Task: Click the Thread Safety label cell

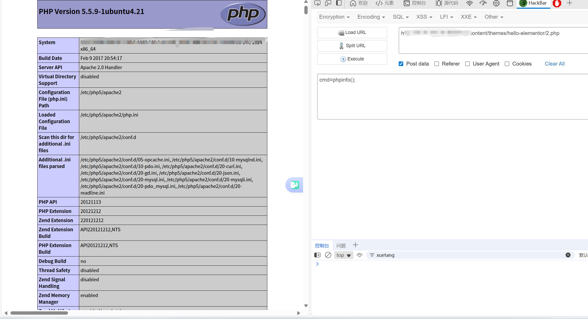Action: tap(58, 270)
